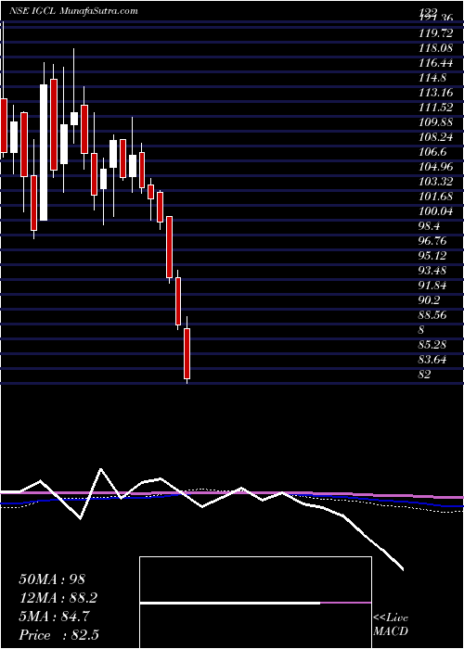The image size is (464, 649).
Task: Click the 109.88 price axis label
Action: coord(435,123)
